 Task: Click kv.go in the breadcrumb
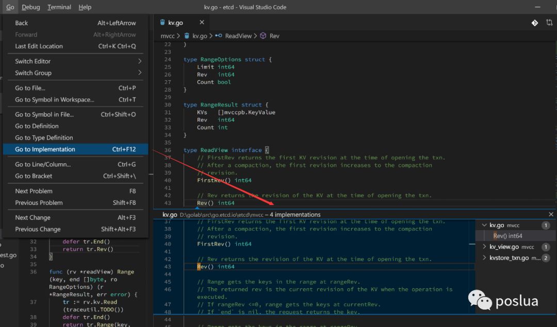200,36
